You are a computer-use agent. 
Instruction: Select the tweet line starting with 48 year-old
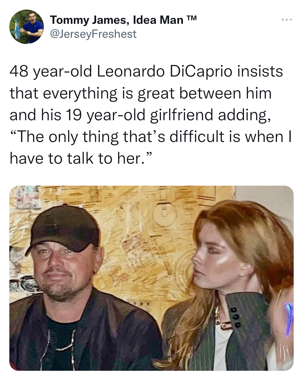(146, 72)
